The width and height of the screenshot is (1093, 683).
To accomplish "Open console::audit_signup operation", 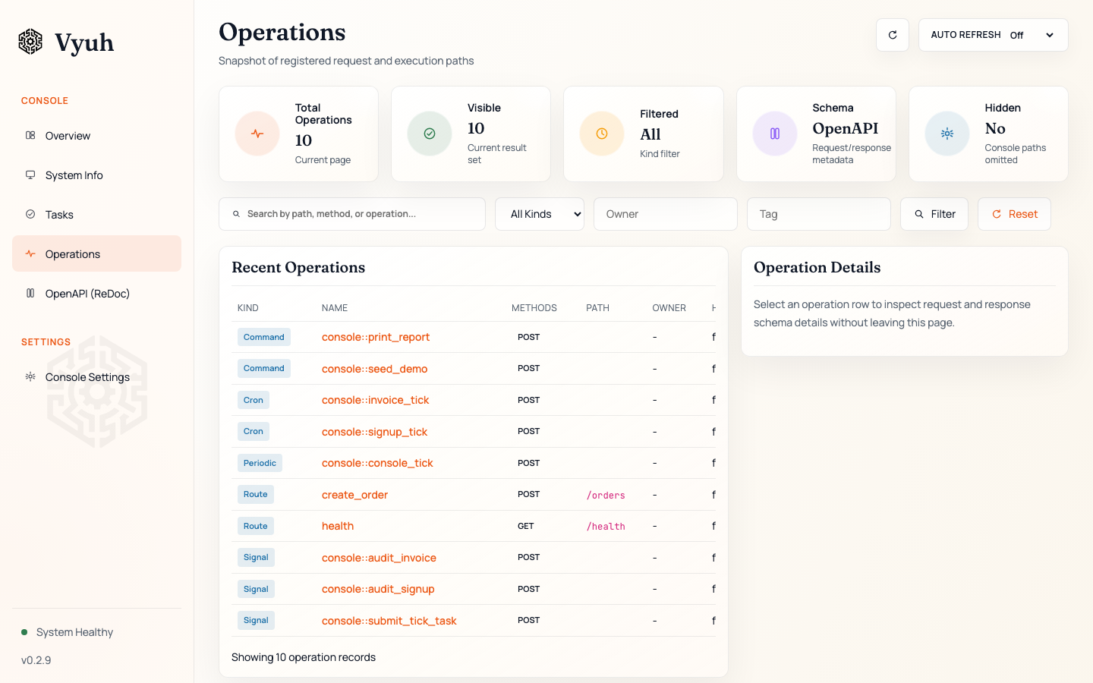I will 378,589.
